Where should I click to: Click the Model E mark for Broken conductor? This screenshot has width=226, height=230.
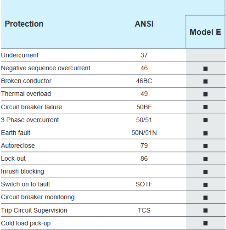pyautogui.click(x=205, y=81)
